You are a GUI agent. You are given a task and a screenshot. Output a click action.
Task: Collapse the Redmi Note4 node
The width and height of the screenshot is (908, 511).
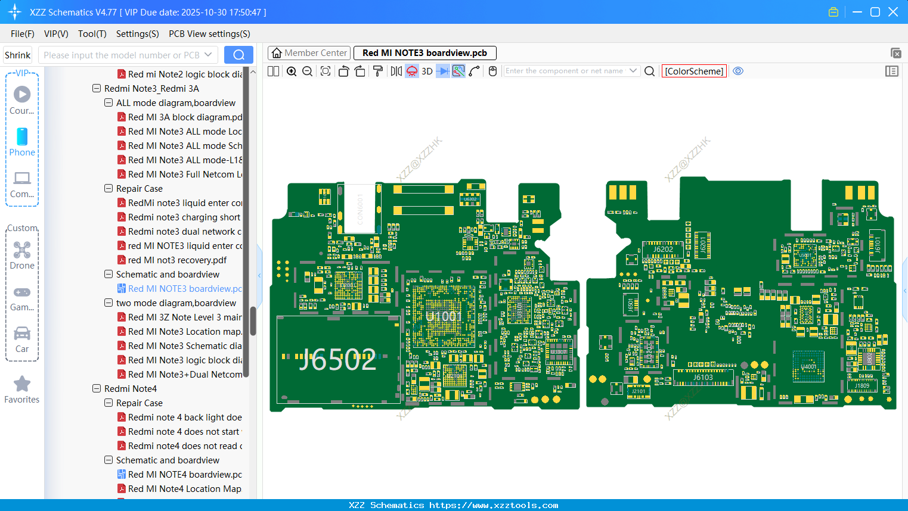97,389
